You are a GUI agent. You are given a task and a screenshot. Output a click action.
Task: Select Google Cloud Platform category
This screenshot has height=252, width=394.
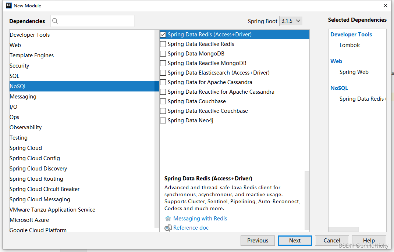coord(82,229)
